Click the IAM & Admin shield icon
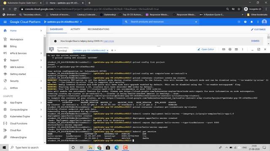Screen dimensions: 270x151 [5, 67]
